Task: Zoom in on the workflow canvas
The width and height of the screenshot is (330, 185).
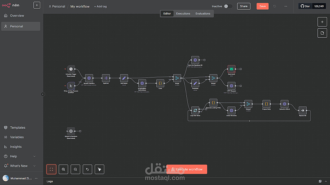Action: pos(63,169)
